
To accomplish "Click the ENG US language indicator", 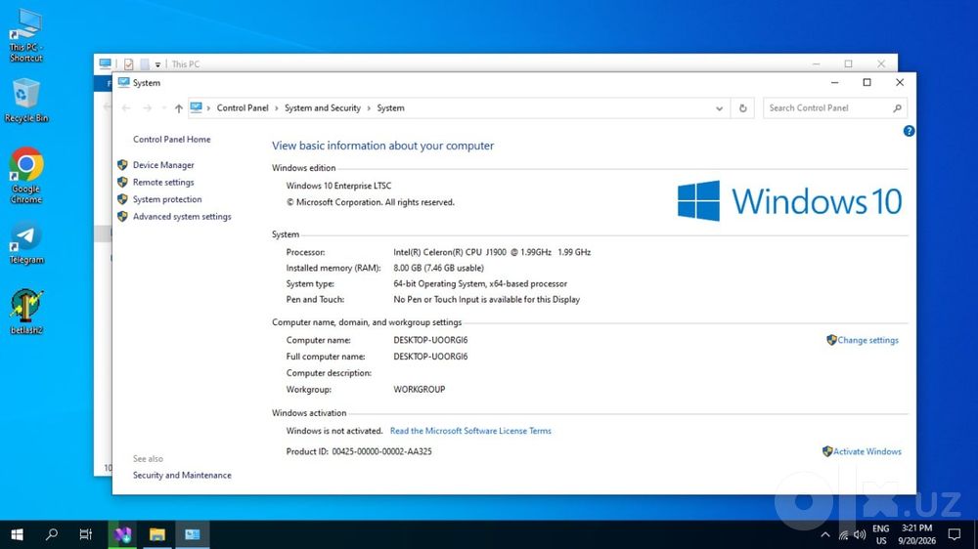I will (x=881, y=534).
